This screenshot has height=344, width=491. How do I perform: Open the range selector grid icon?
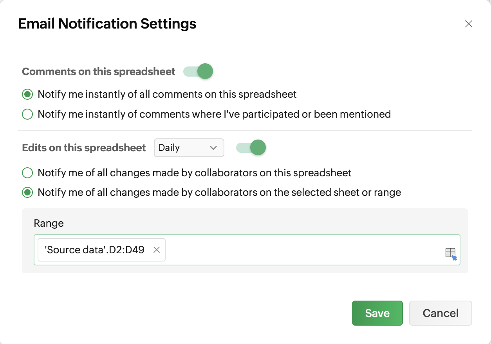(x=451, y=253)
